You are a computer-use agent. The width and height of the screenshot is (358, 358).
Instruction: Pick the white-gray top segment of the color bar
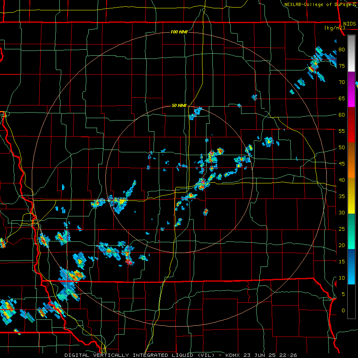tap(351, 53)
